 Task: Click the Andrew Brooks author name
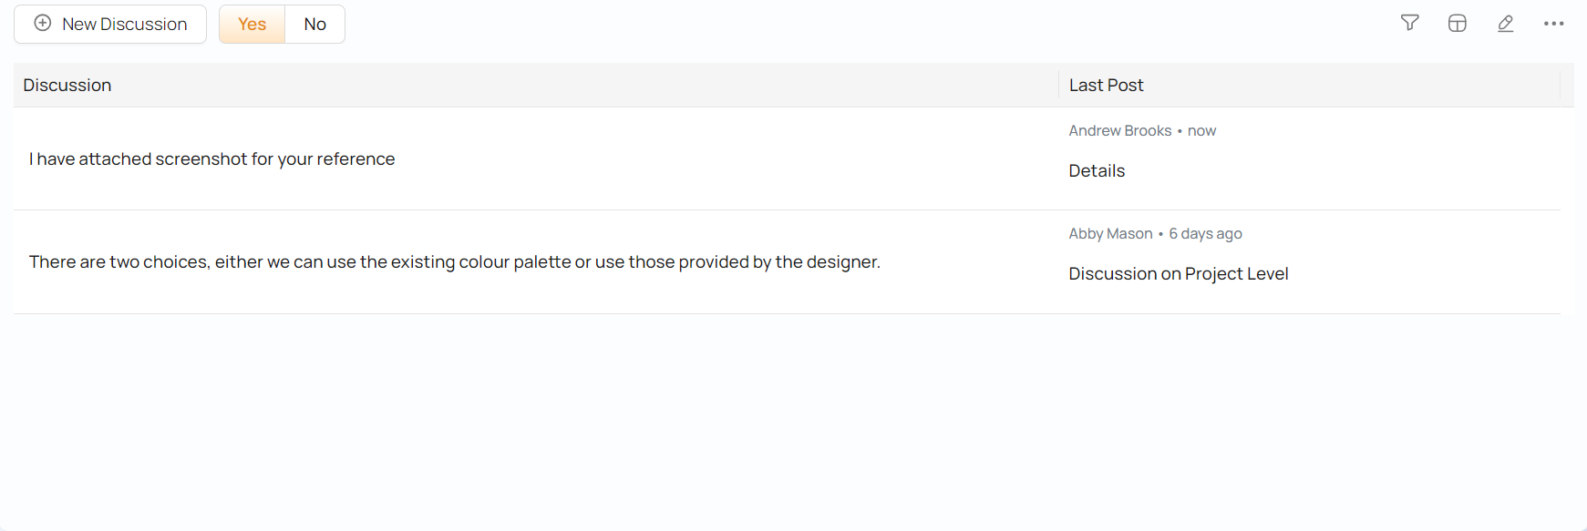pos(1119,131)
